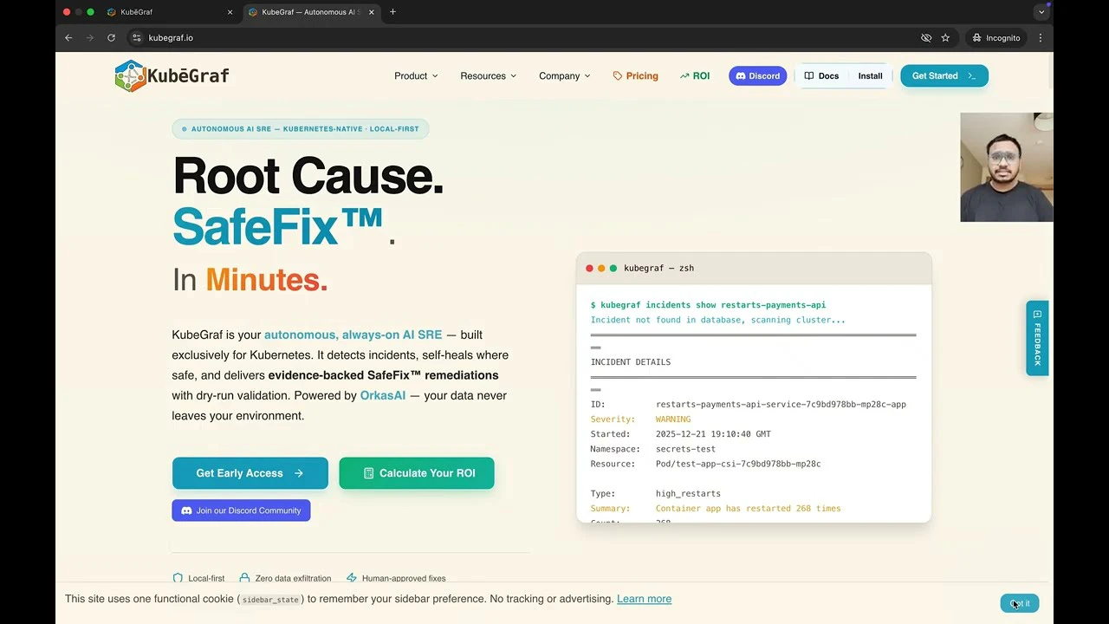
Task: Expand the Resources dropdown menu
Action: tap(488, 76)
